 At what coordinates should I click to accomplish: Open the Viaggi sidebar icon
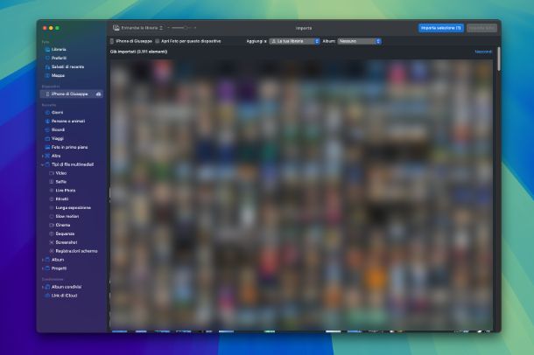[x=47, y=139]
